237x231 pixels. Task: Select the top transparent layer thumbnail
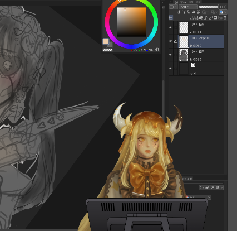[184, 27]
